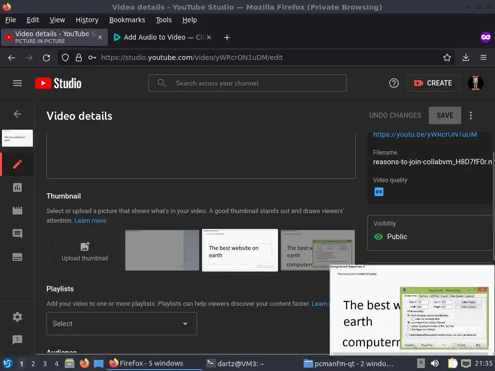Open the Analytics bar chart icon
Screen dimensions: 495x371
pyautogui.click(x=17, y=187)
